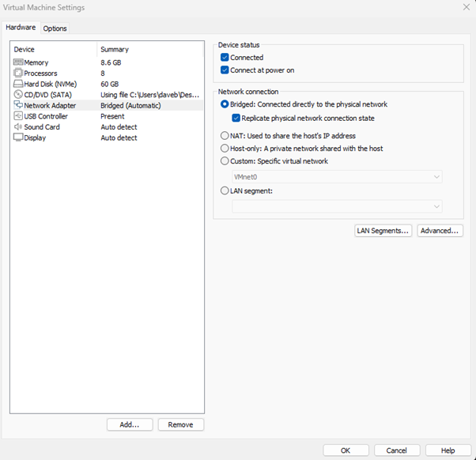
Task: Open the Hardware tab
Action: click(x=21, y=28)
